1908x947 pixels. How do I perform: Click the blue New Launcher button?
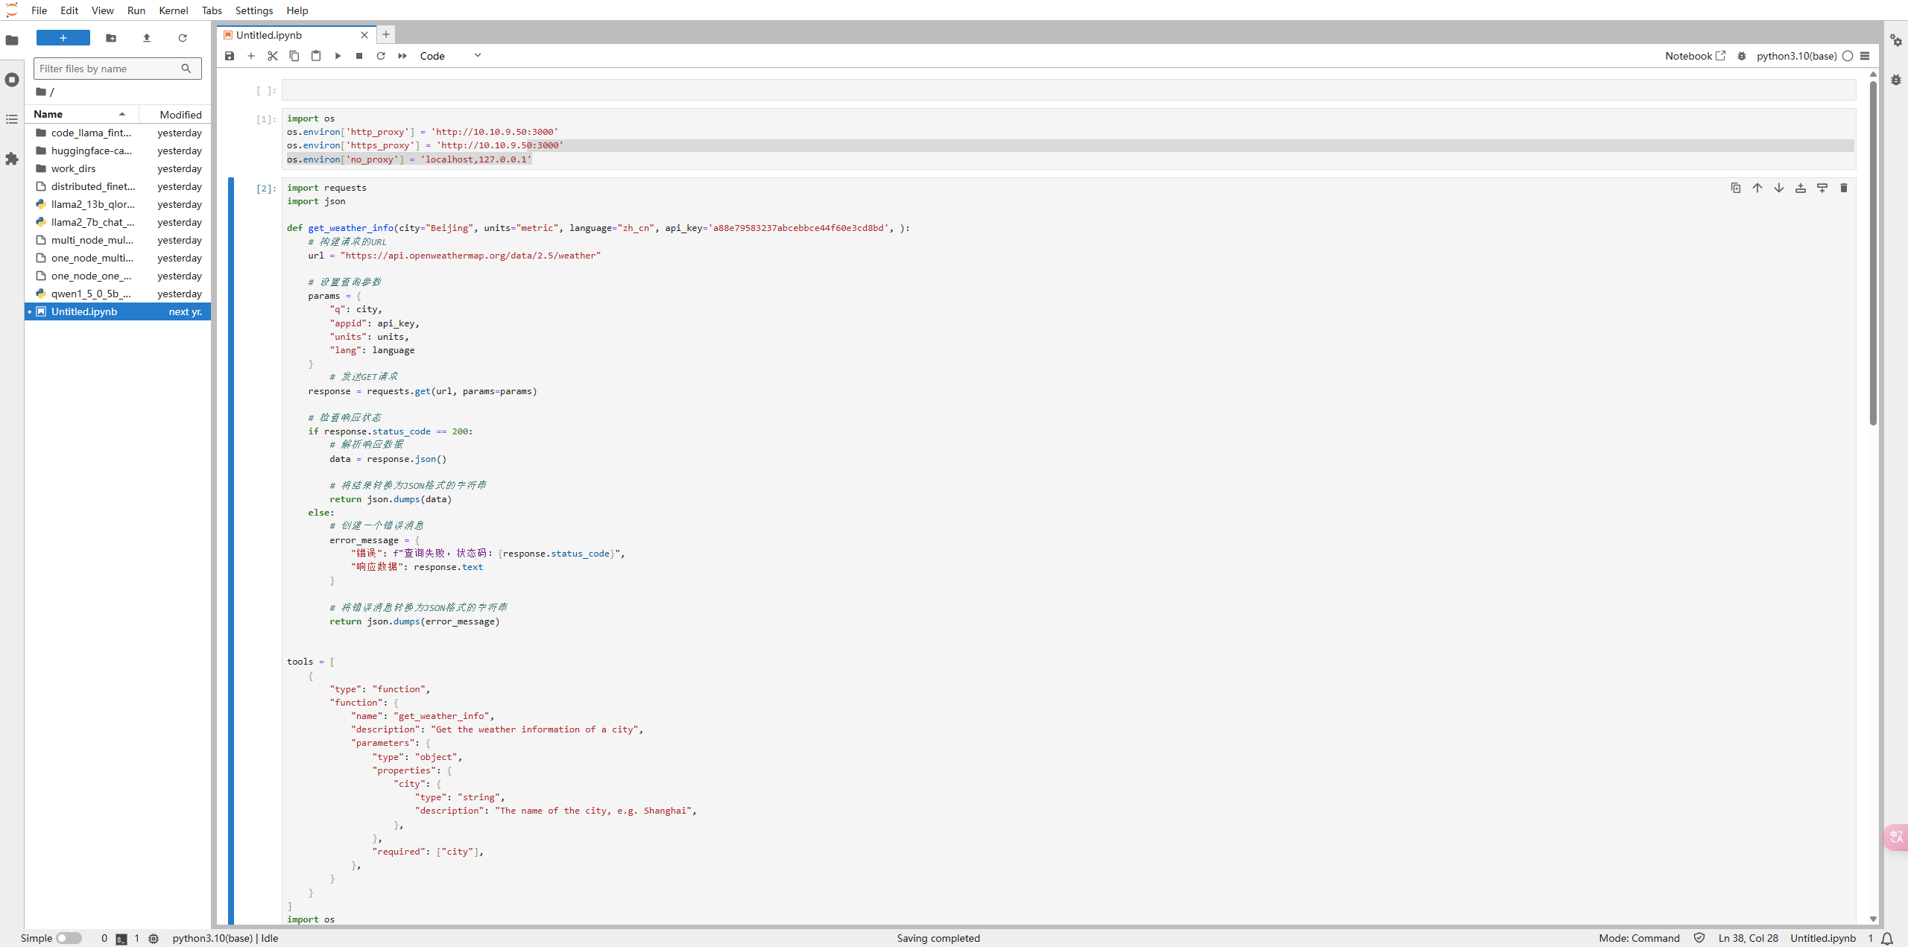tap(63, 38)
